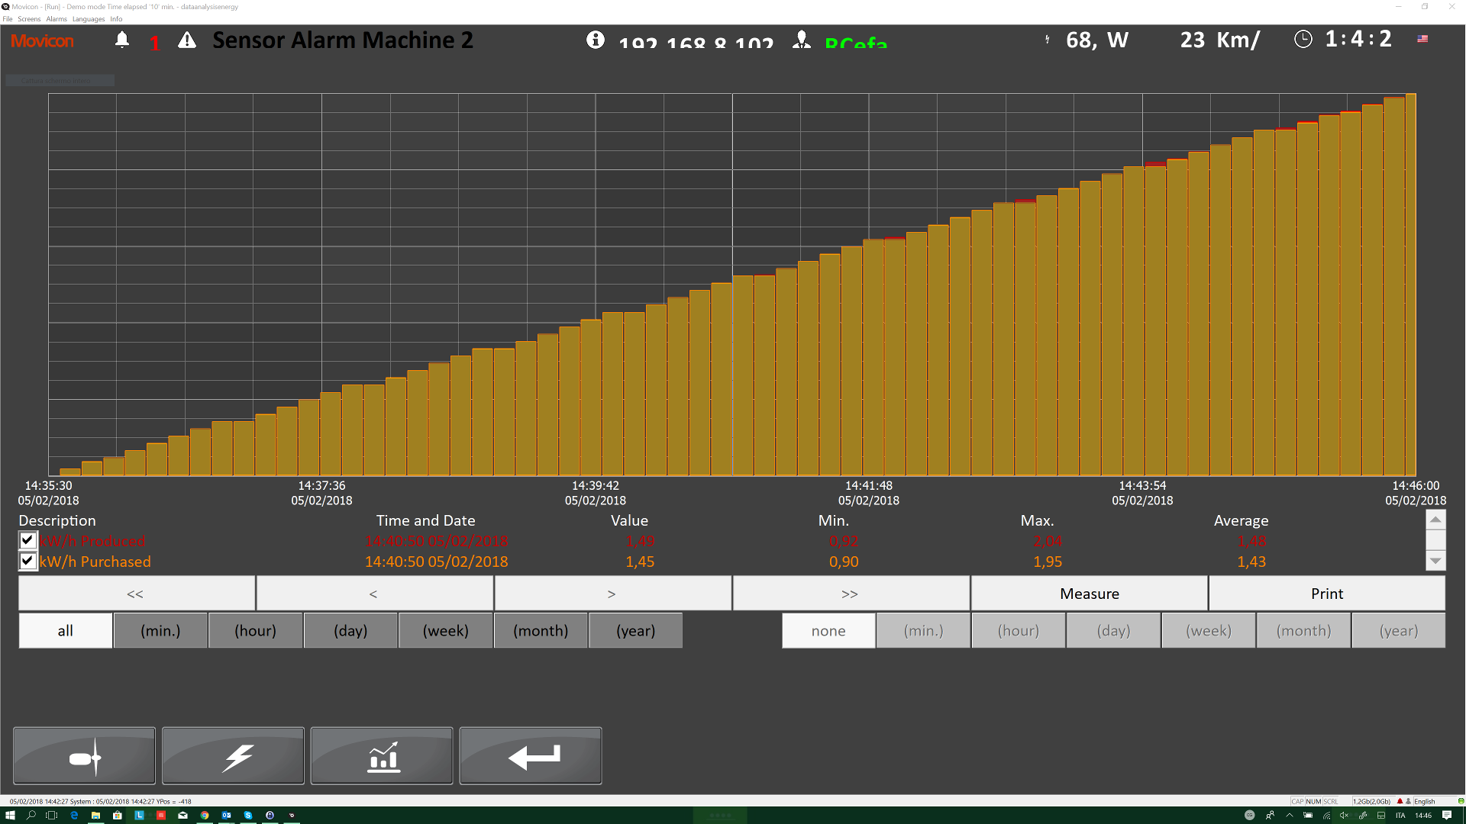
Task: Open the Info menu
Action: pyautogui.click(x=116, y=19)
